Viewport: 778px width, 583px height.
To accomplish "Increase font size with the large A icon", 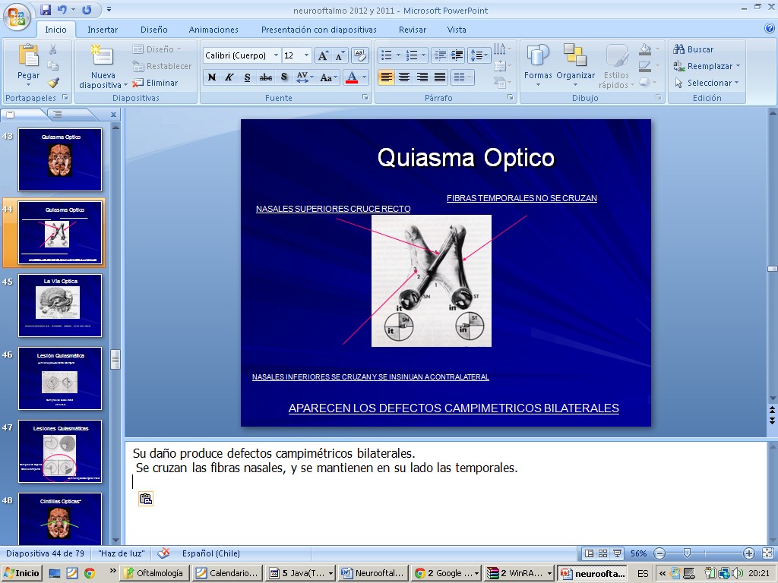I will (x=322, y=55).
